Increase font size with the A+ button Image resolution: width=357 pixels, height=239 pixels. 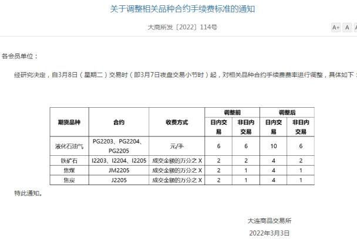(x=336, y=28)
